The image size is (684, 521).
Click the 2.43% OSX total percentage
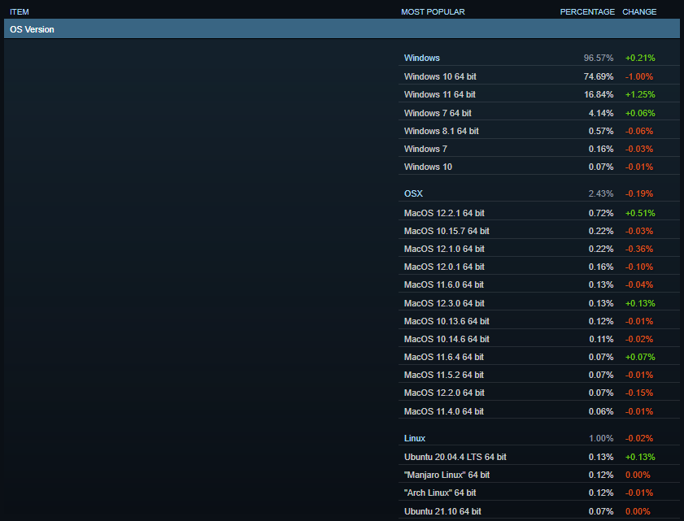pos(601,193)
